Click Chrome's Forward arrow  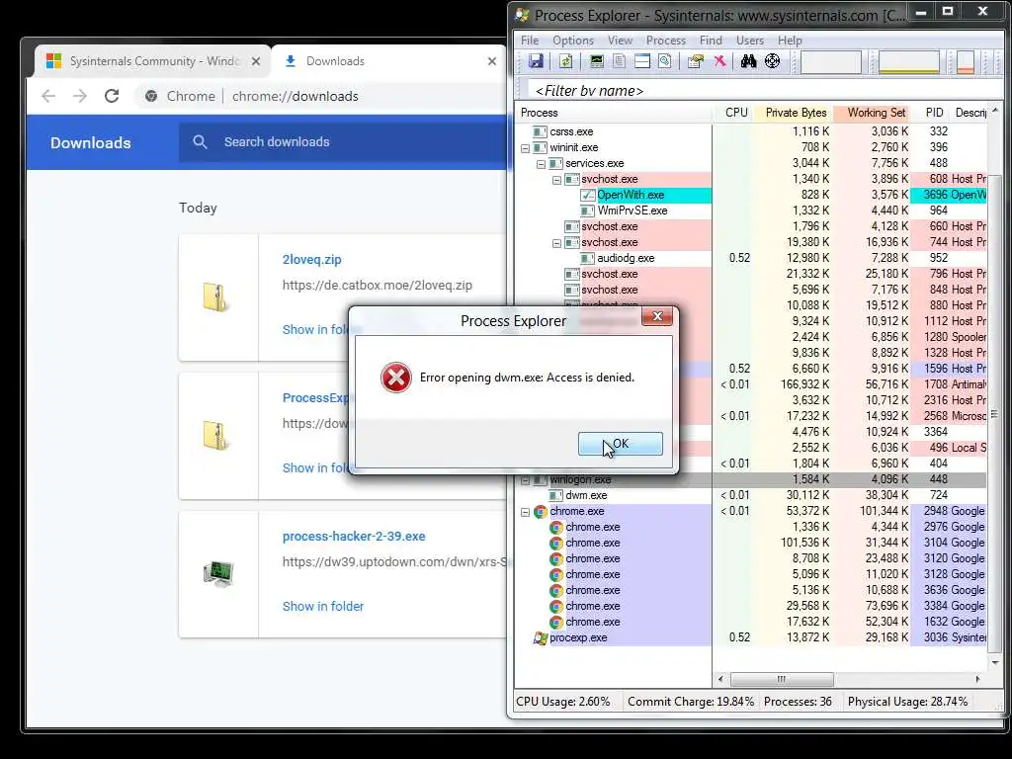(x=80, y=96)
